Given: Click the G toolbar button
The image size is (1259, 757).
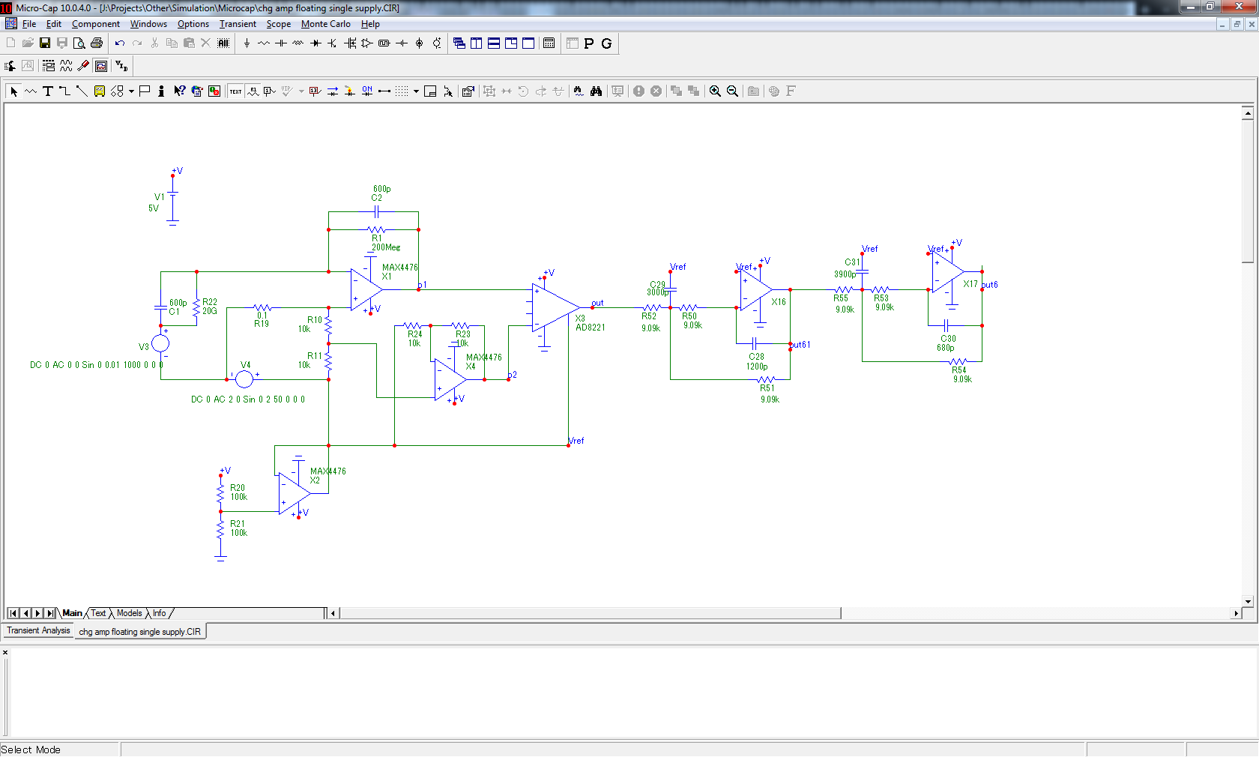Looking at the screenshot, I should 606,43.
